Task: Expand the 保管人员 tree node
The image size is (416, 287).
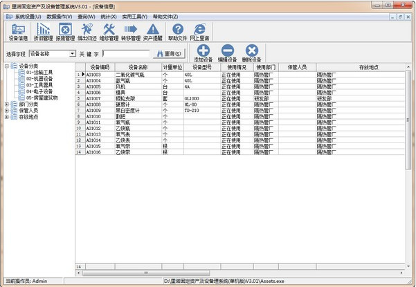Action: click(x=7, y=111)
